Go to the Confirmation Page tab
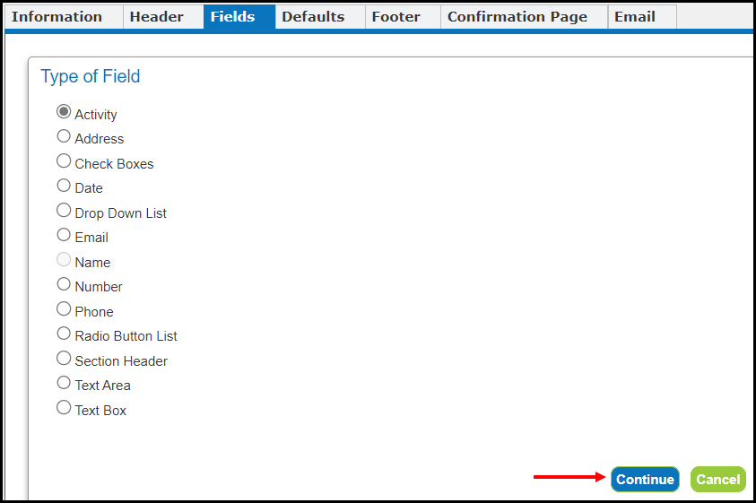Screen dimensions: 756x503 524,17
